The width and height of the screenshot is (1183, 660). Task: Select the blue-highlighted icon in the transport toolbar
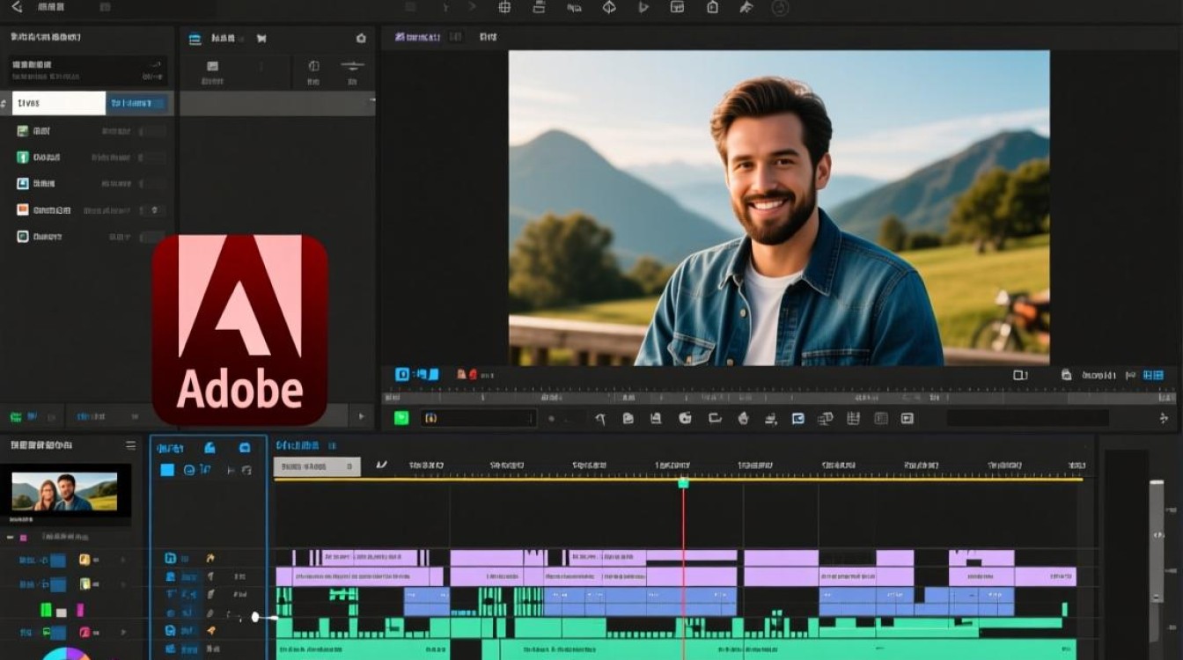[797, 418]
